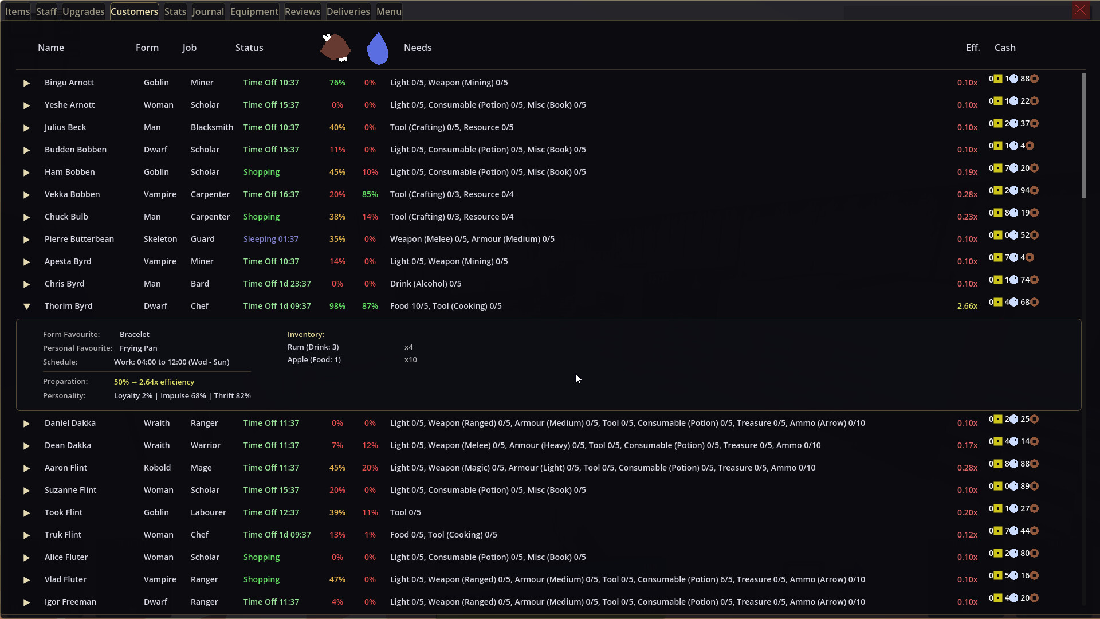Expand Vekka Bobben's row
Image resolution: width=1100 pixels, height=619 pixels.
pos(26,194)
